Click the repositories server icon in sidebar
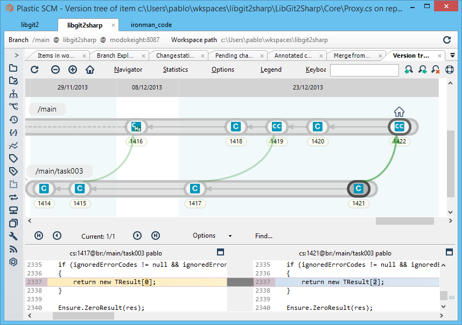Image resolution: width=462 pixels, height=325 pixels. click(13, 210)
